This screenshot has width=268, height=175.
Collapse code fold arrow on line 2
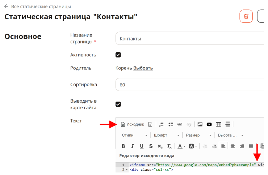pyautogui.click(x=127, y=170)
